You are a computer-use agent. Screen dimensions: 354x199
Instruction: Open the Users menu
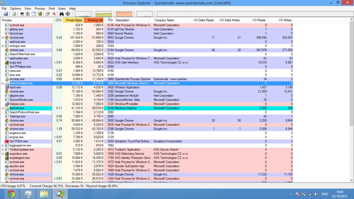click(62, 8)
